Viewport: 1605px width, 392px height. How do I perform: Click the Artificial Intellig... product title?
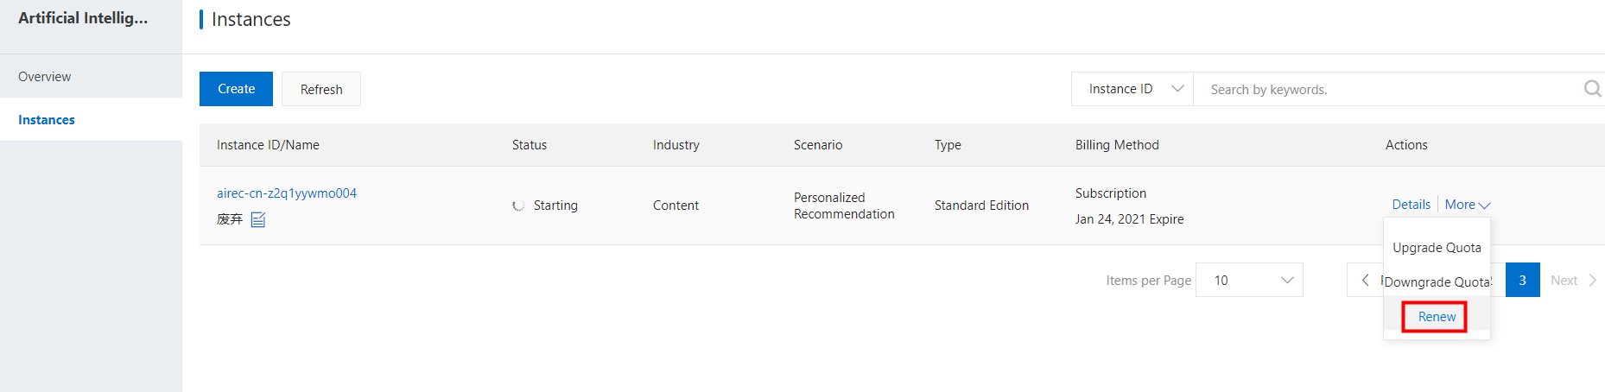coord(83,18)
